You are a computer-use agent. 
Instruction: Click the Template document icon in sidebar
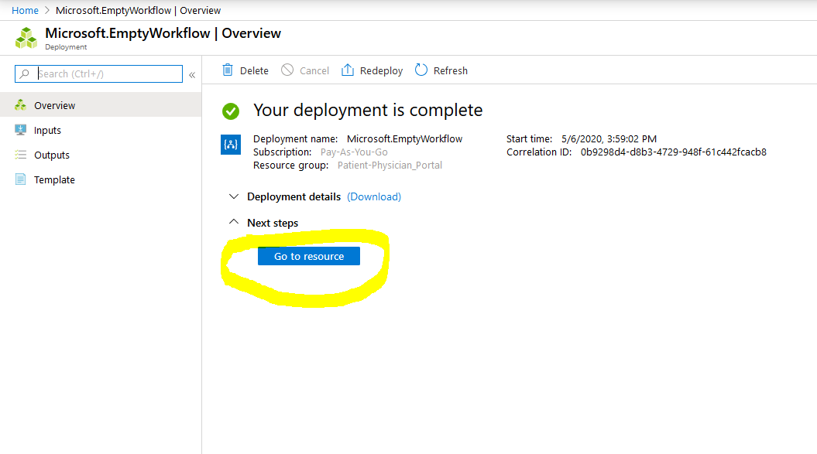tap(20, 179)
